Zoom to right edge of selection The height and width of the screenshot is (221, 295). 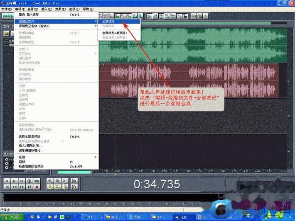[65, 187]
